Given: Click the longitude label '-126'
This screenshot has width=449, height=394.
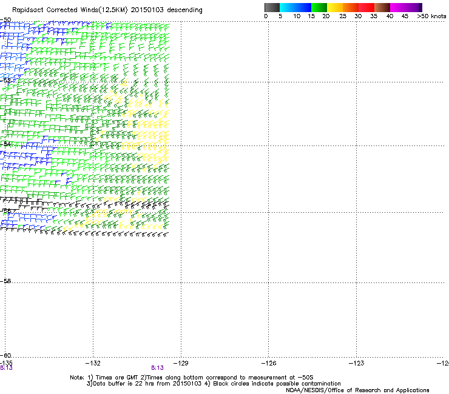Looking at the screenshot, I should [269, 363].
